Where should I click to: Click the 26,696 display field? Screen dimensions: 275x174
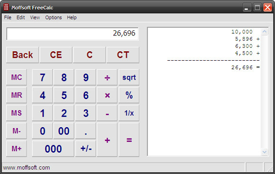click(73, 34)
